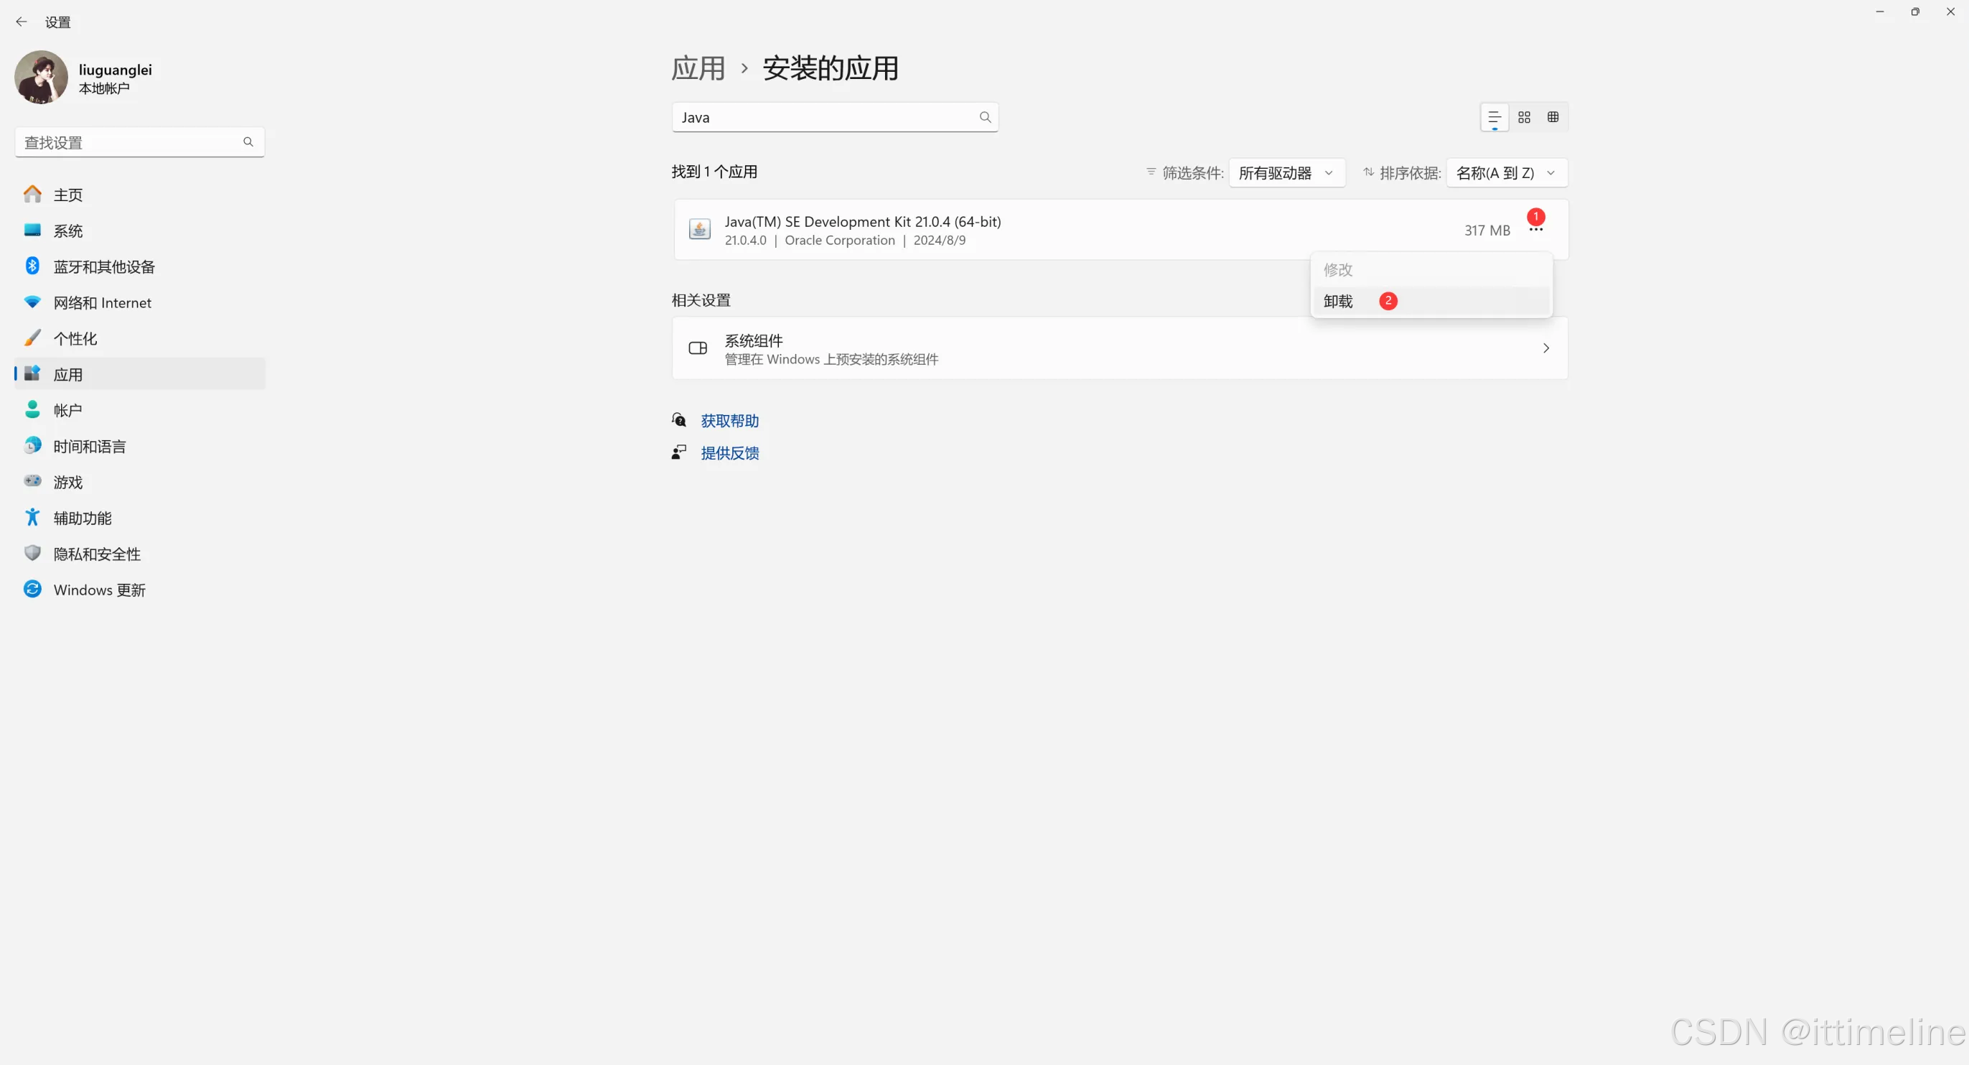Switch to grid view layout icon
1969x1065 pixels.
tap(1524, 117)
